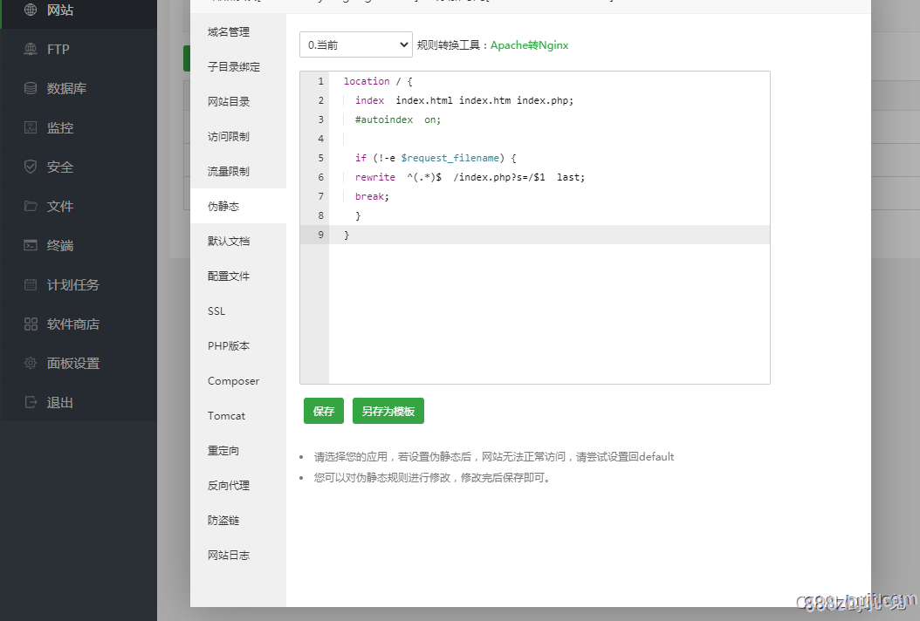Switch to 流量限制 tab
The width and height of the screenshot is (920, 621).
click(238, 171)
